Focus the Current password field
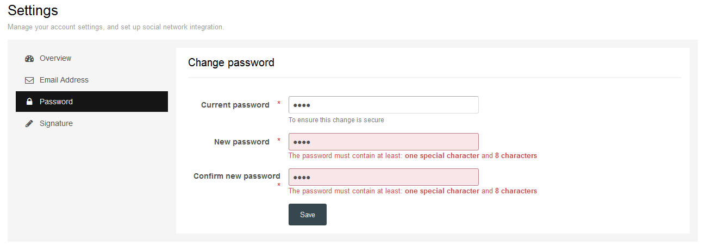 click(x=384, y=105)
